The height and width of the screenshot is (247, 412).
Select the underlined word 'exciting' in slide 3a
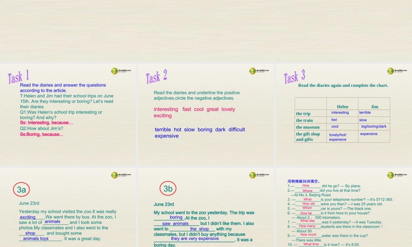(28, 217)
